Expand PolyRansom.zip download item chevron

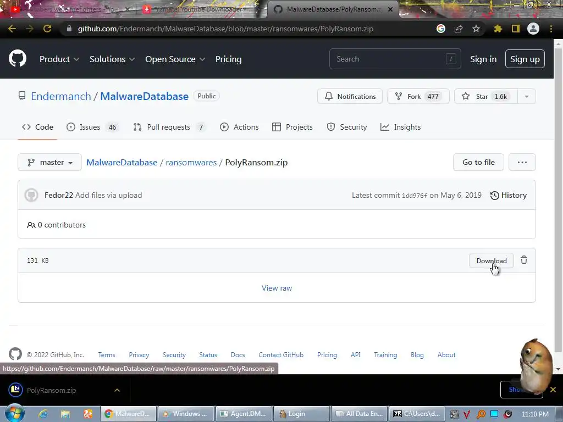(x=117, y=390)
